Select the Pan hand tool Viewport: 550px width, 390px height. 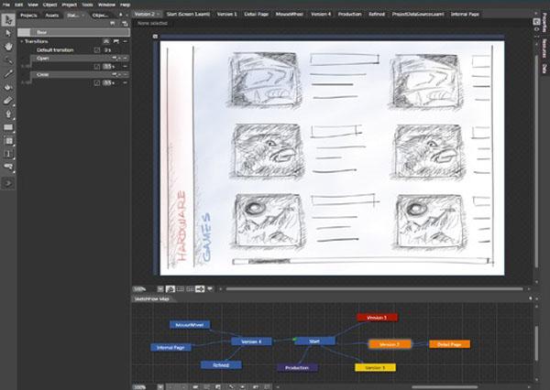tap(8, 47)
